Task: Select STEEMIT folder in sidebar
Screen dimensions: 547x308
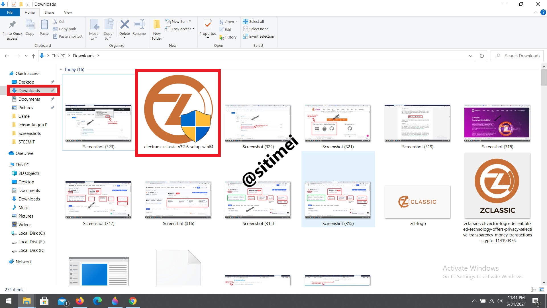Action: 26,142
